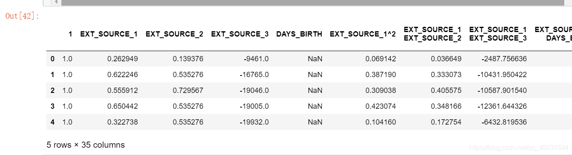Viewport: 572px width, 155px height.
Task: Click the cell value -16765.0
Action: click(254, 75)
